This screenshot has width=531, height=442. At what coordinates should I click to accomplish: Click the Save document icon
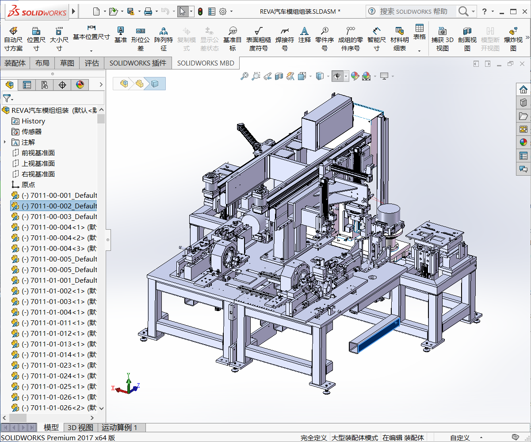(x=130, y=12)
